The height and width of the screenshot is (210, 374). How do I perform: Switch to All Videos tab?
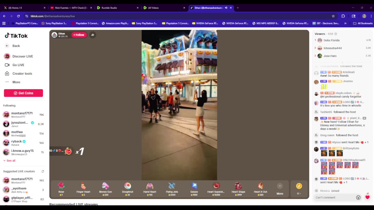(x=164, y=8)
